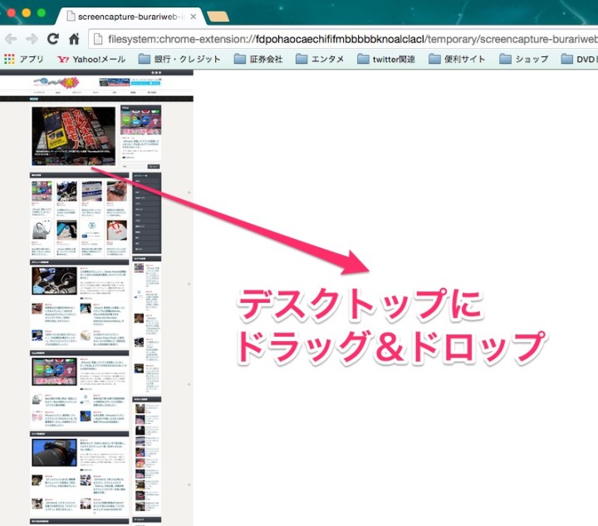Viewport: 598px width, 526px height.
Task: Open the アプリ apps grid shortcut
Action: (x=23, y=59)
